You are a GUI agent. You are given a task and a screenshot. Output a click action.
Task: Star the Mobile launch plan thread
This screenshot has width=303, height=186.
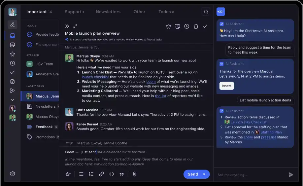tap(168, 26)
